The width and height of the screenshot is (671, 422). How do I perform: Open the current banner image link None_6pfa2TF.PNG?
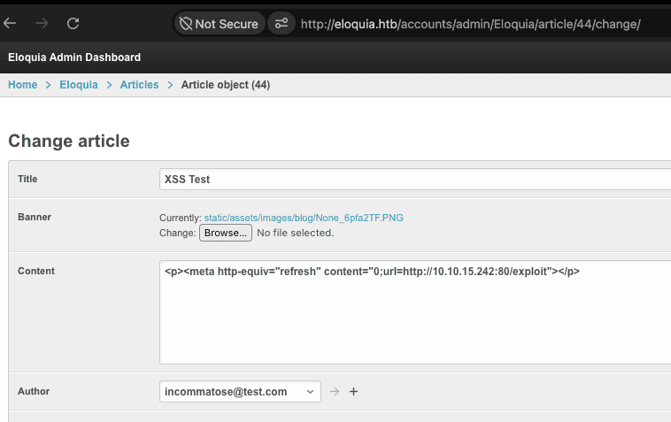click(304, 218)
